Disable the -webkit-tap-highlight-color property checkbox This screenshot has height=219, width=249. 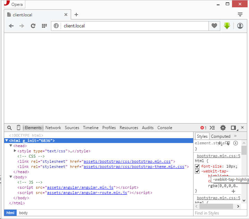(197, 171)
